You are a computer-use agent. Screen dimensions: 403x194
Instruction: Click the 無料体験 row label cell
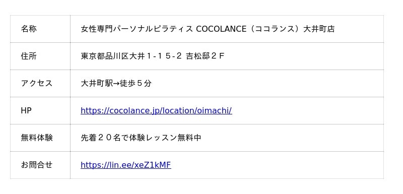point(40,138)
